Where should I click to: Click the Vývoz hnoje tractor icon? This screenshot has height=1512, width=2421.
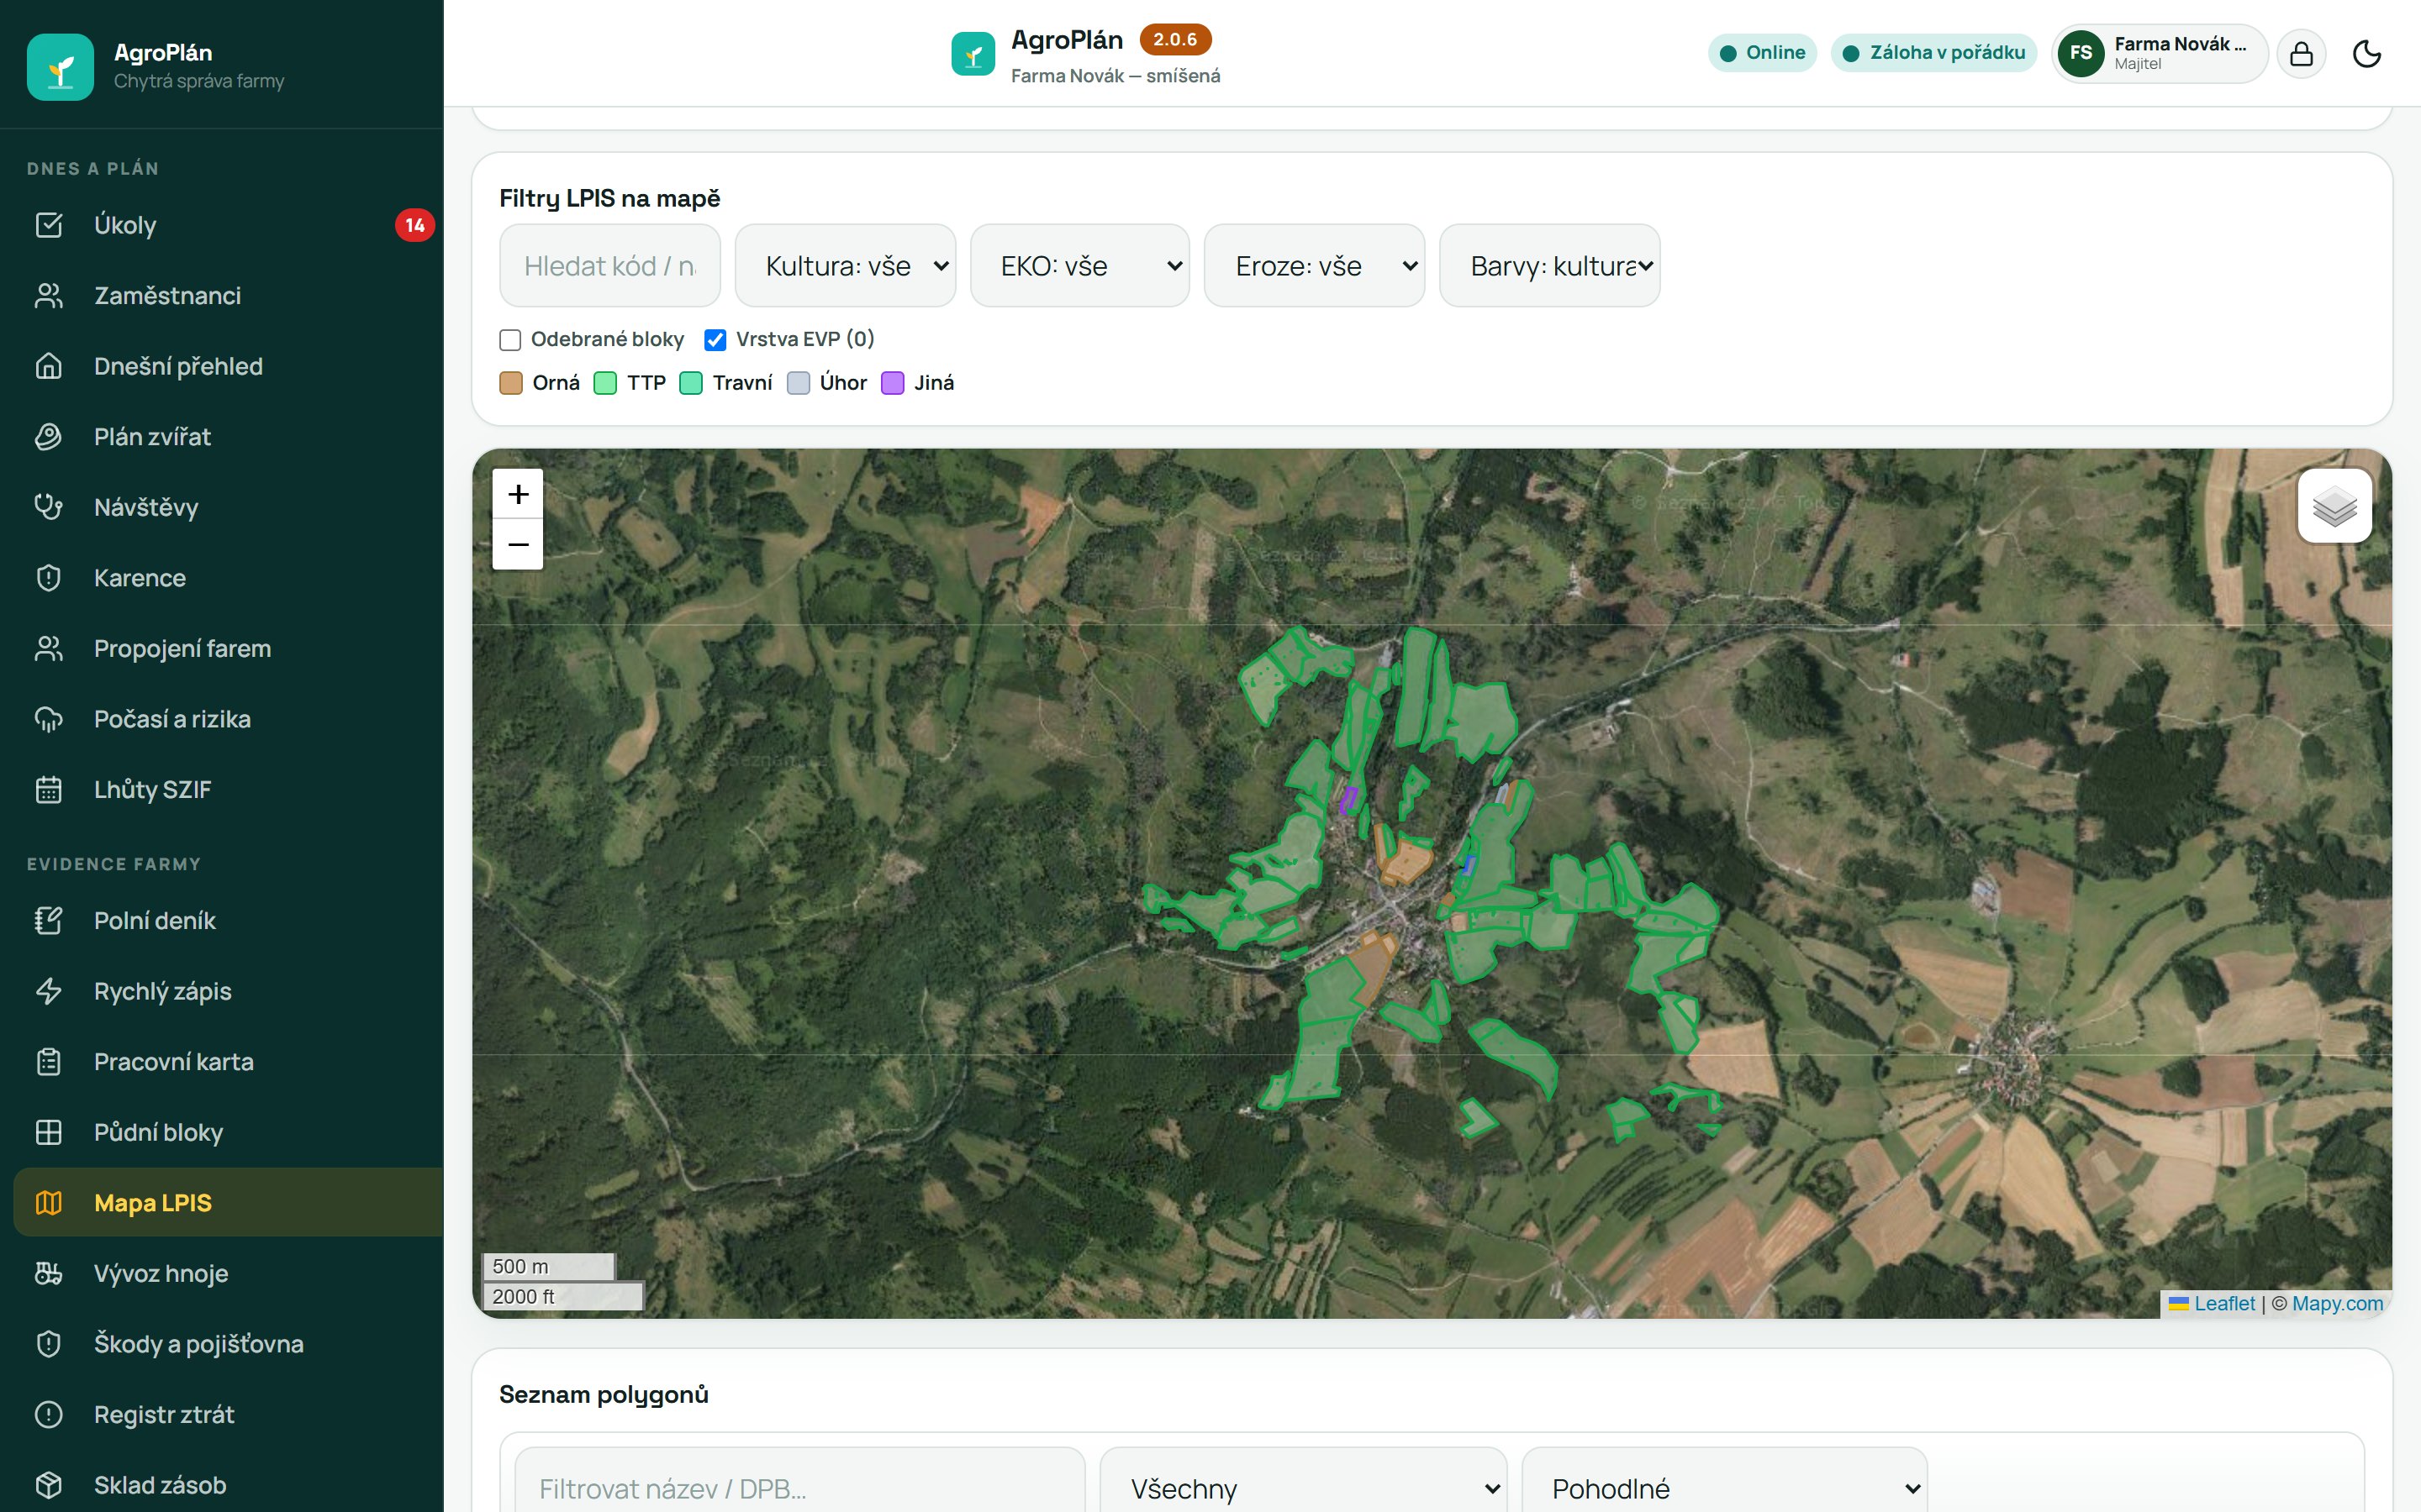49,1273
